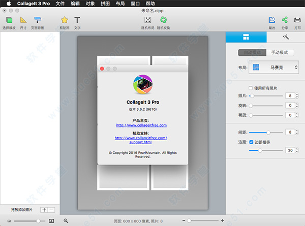Click the 版本 3.6.2 version text
Viewport: 305px width, 226px height.
tap(143, 109)
